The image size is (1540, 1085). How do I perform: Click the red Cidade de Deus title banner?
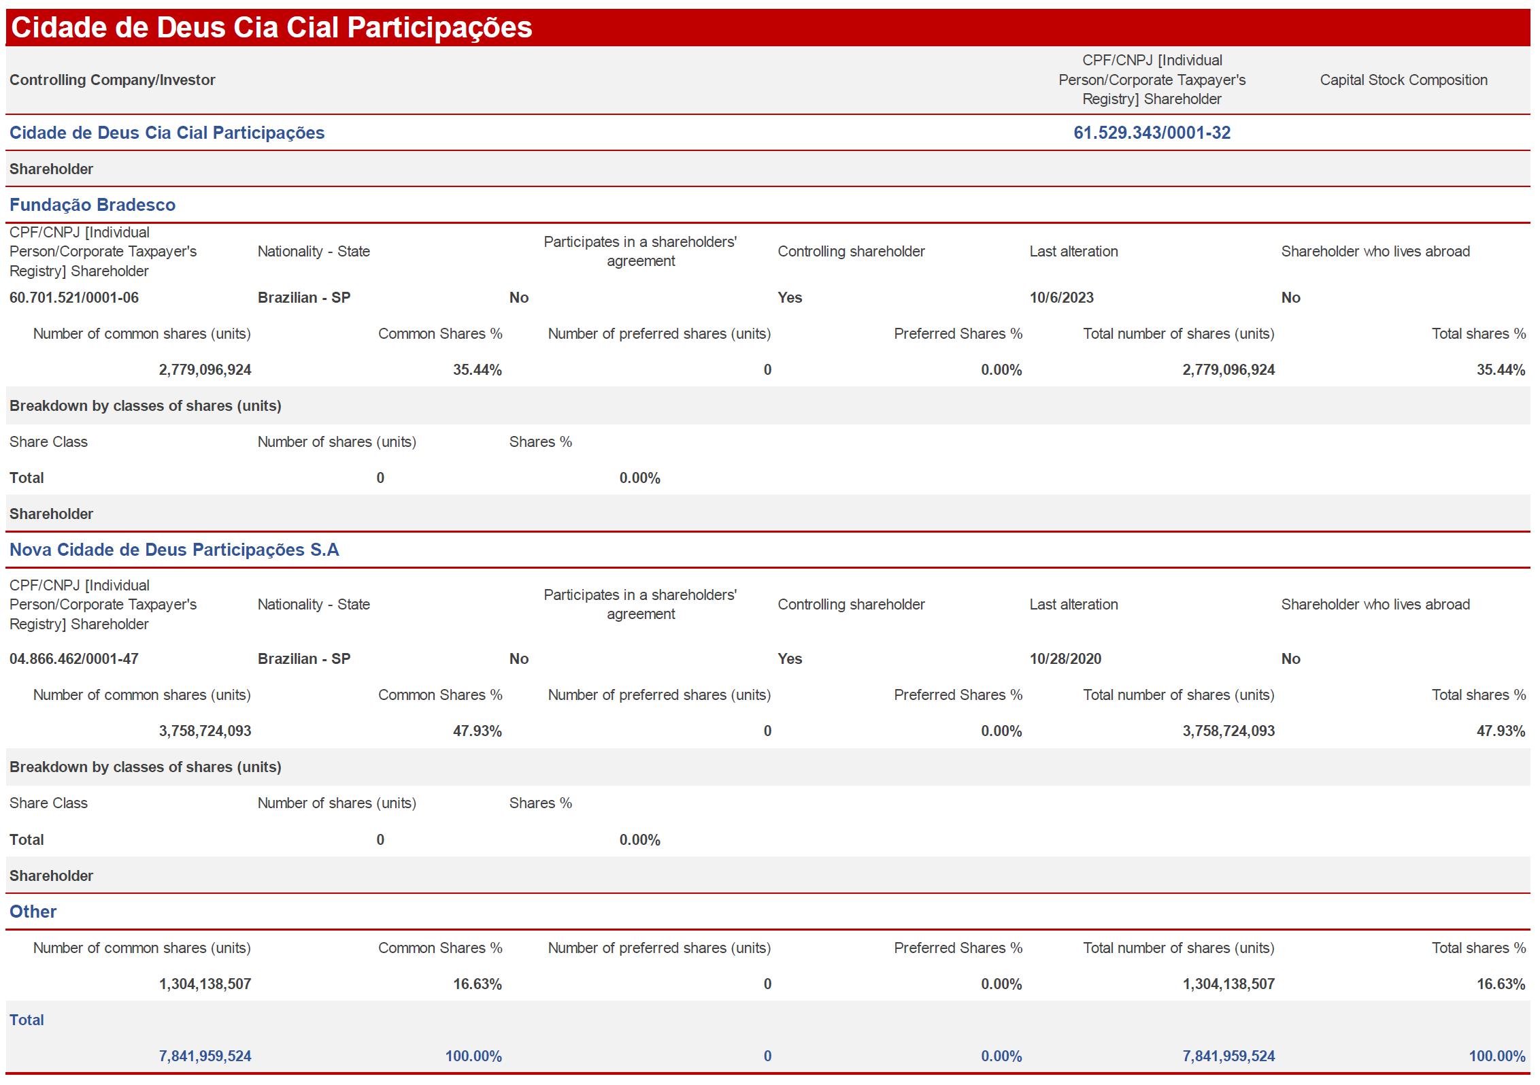272,28
